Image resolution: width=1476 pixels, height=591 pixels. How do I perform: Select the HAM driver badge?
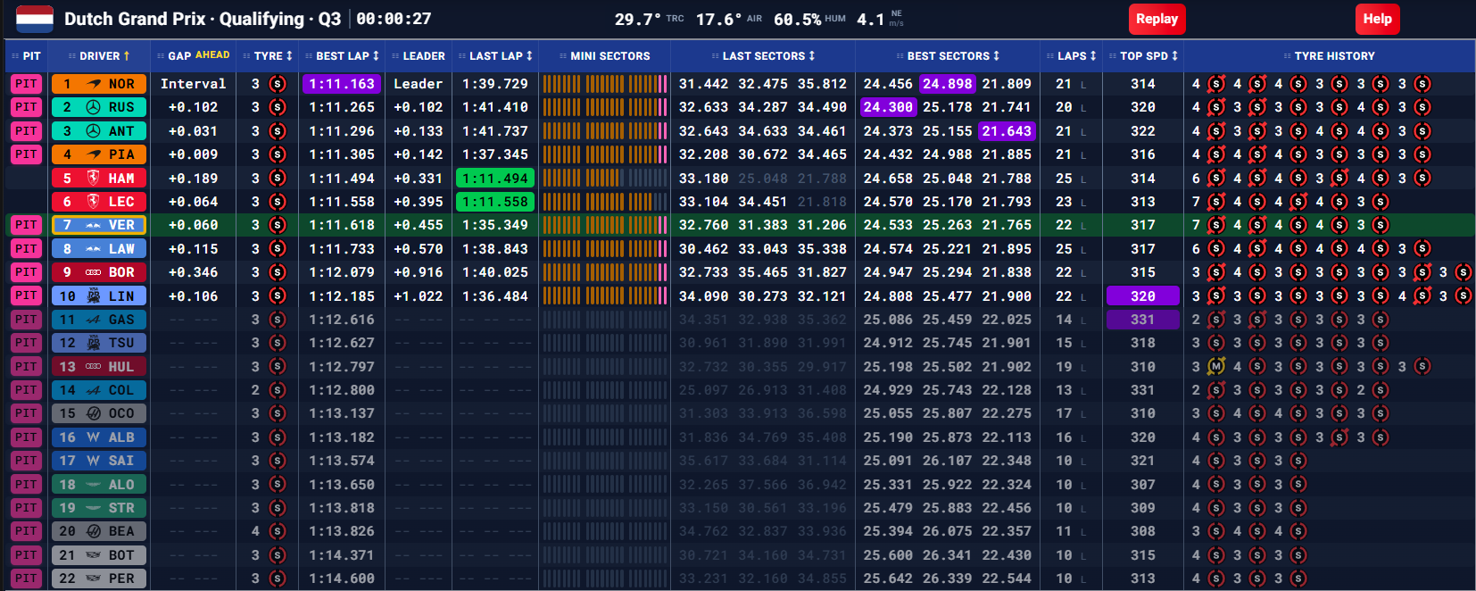[99, 179]
